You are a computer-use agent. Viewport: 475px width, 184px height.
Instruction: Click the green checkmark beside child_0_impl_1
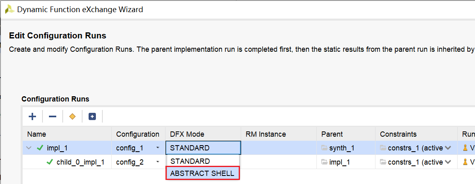tap(50, 162)
